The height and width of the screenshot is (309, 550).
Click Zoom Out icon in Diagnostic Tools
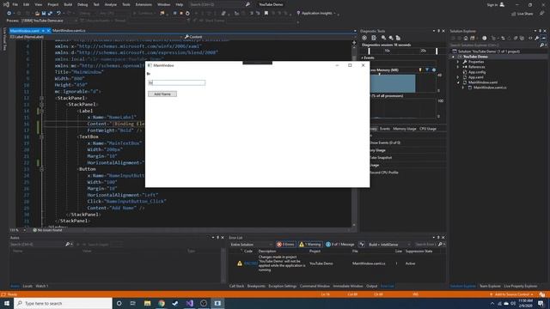click(391, 38)
